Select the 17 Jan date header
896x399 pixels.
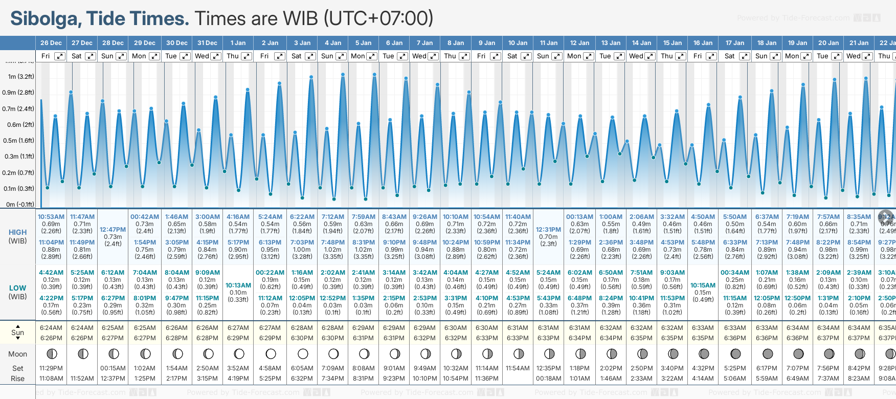coord(735,43)
